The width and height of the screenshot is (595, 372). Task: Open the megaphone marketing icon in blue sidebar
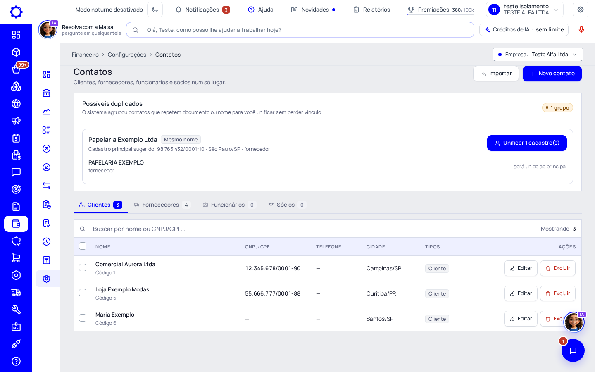pos(16,121)
